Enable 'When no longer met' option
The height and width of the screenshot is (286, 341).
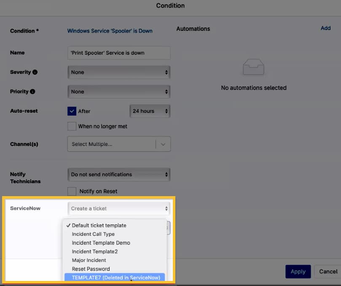coord(72,126)
